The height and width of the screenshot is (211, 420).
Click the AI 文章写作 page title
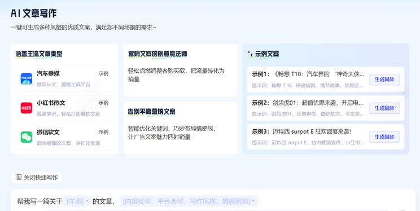point(34,13)
